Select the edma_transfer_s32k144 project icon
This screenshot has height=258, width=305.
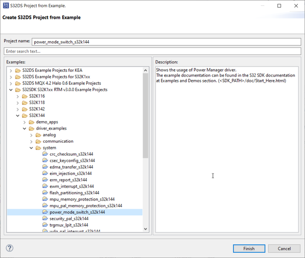(x=45, y=167)
